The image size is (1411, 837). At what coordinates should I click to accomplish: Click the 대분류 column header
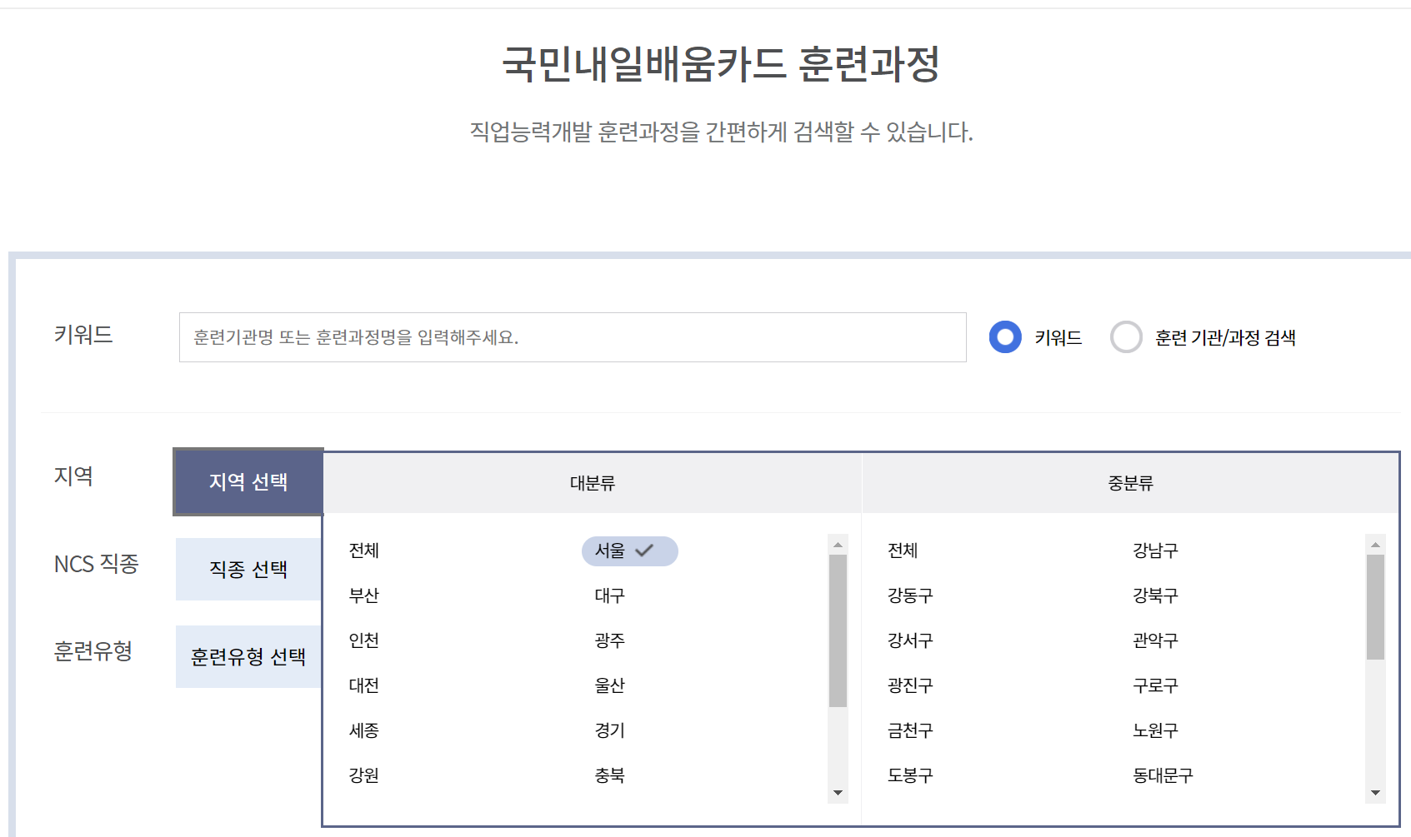click(x=593, y=483)
